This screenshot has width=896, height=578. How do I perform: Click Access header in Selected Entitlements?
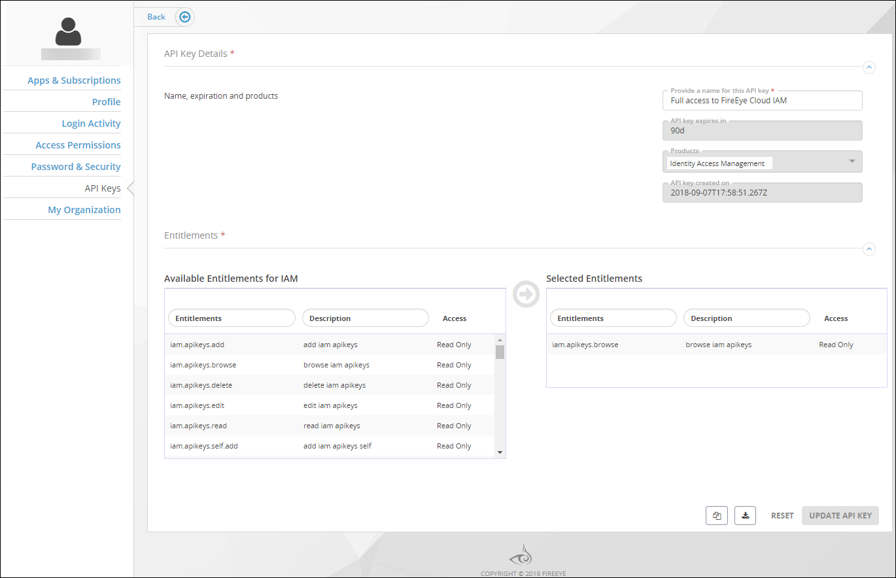click(x=836, y=318)
